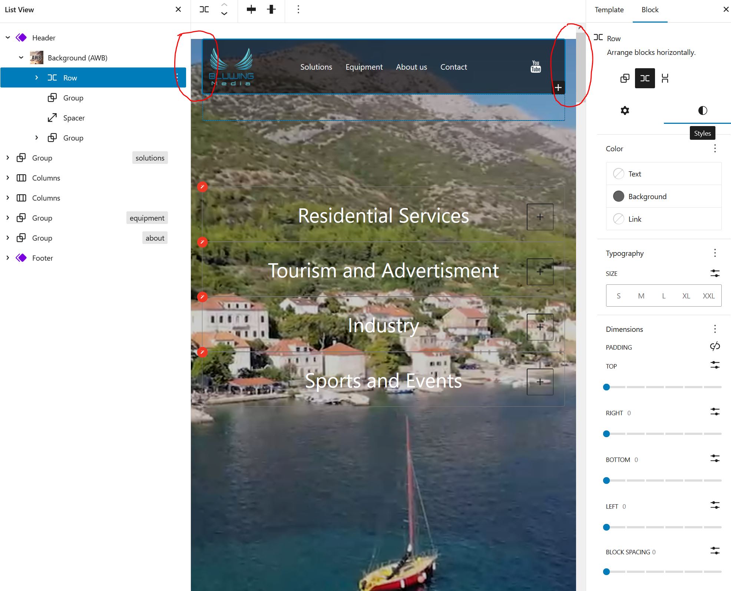Viewport: 731px width, 591px height.
Task: Switch to the block Settings gear tab
Action: [625, 110]
